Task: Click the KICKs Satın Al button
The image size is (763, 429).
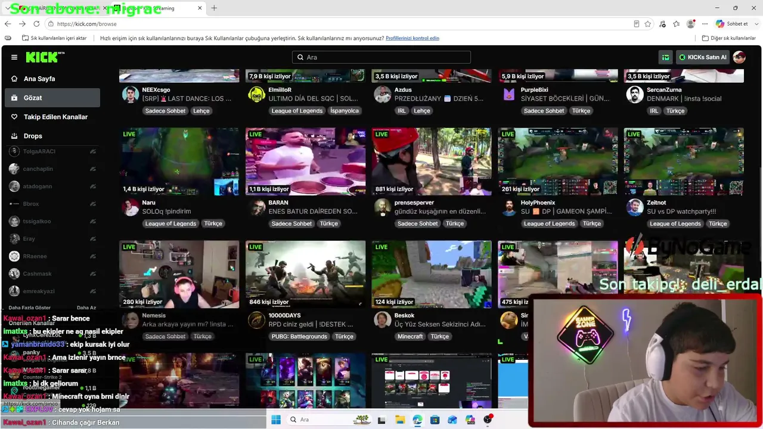Action: coord(703,57)
